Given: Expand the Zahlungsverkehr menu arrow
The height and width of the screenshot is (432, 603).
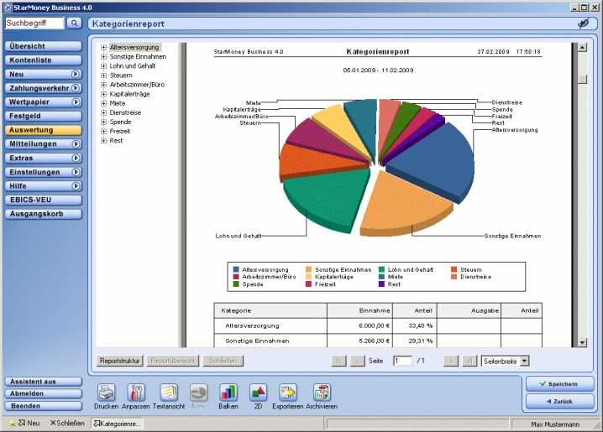Looking at the screenshot, I should point(76,88).
